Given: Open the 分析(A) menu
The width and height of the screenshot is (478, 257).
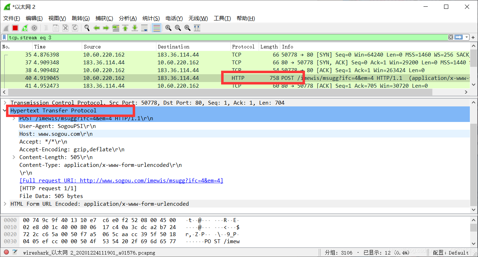Looking at the screenshot, I should [x=128, y=18].
